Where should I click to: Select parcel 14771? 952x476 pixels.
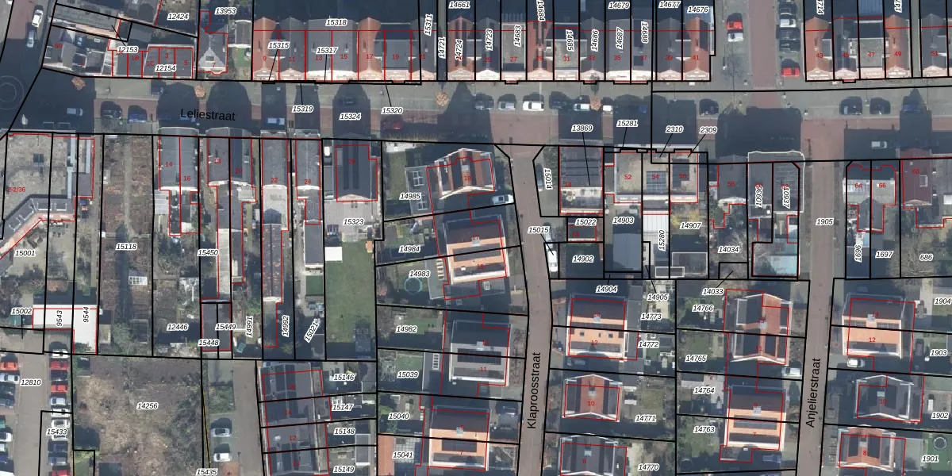[x=646, y=418]
